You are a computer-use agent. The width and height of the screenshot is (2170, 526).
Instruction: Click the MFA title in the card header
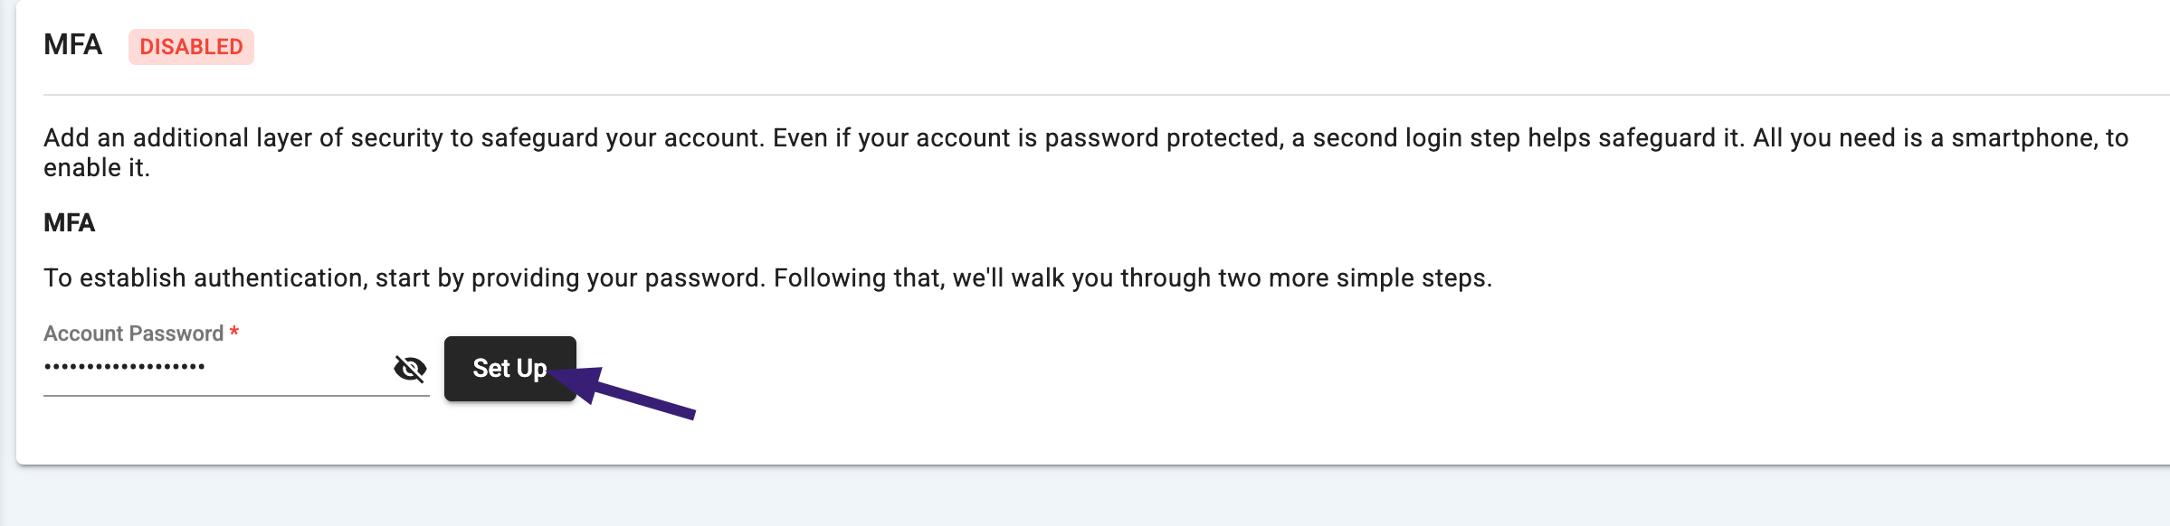click(72, 45)
